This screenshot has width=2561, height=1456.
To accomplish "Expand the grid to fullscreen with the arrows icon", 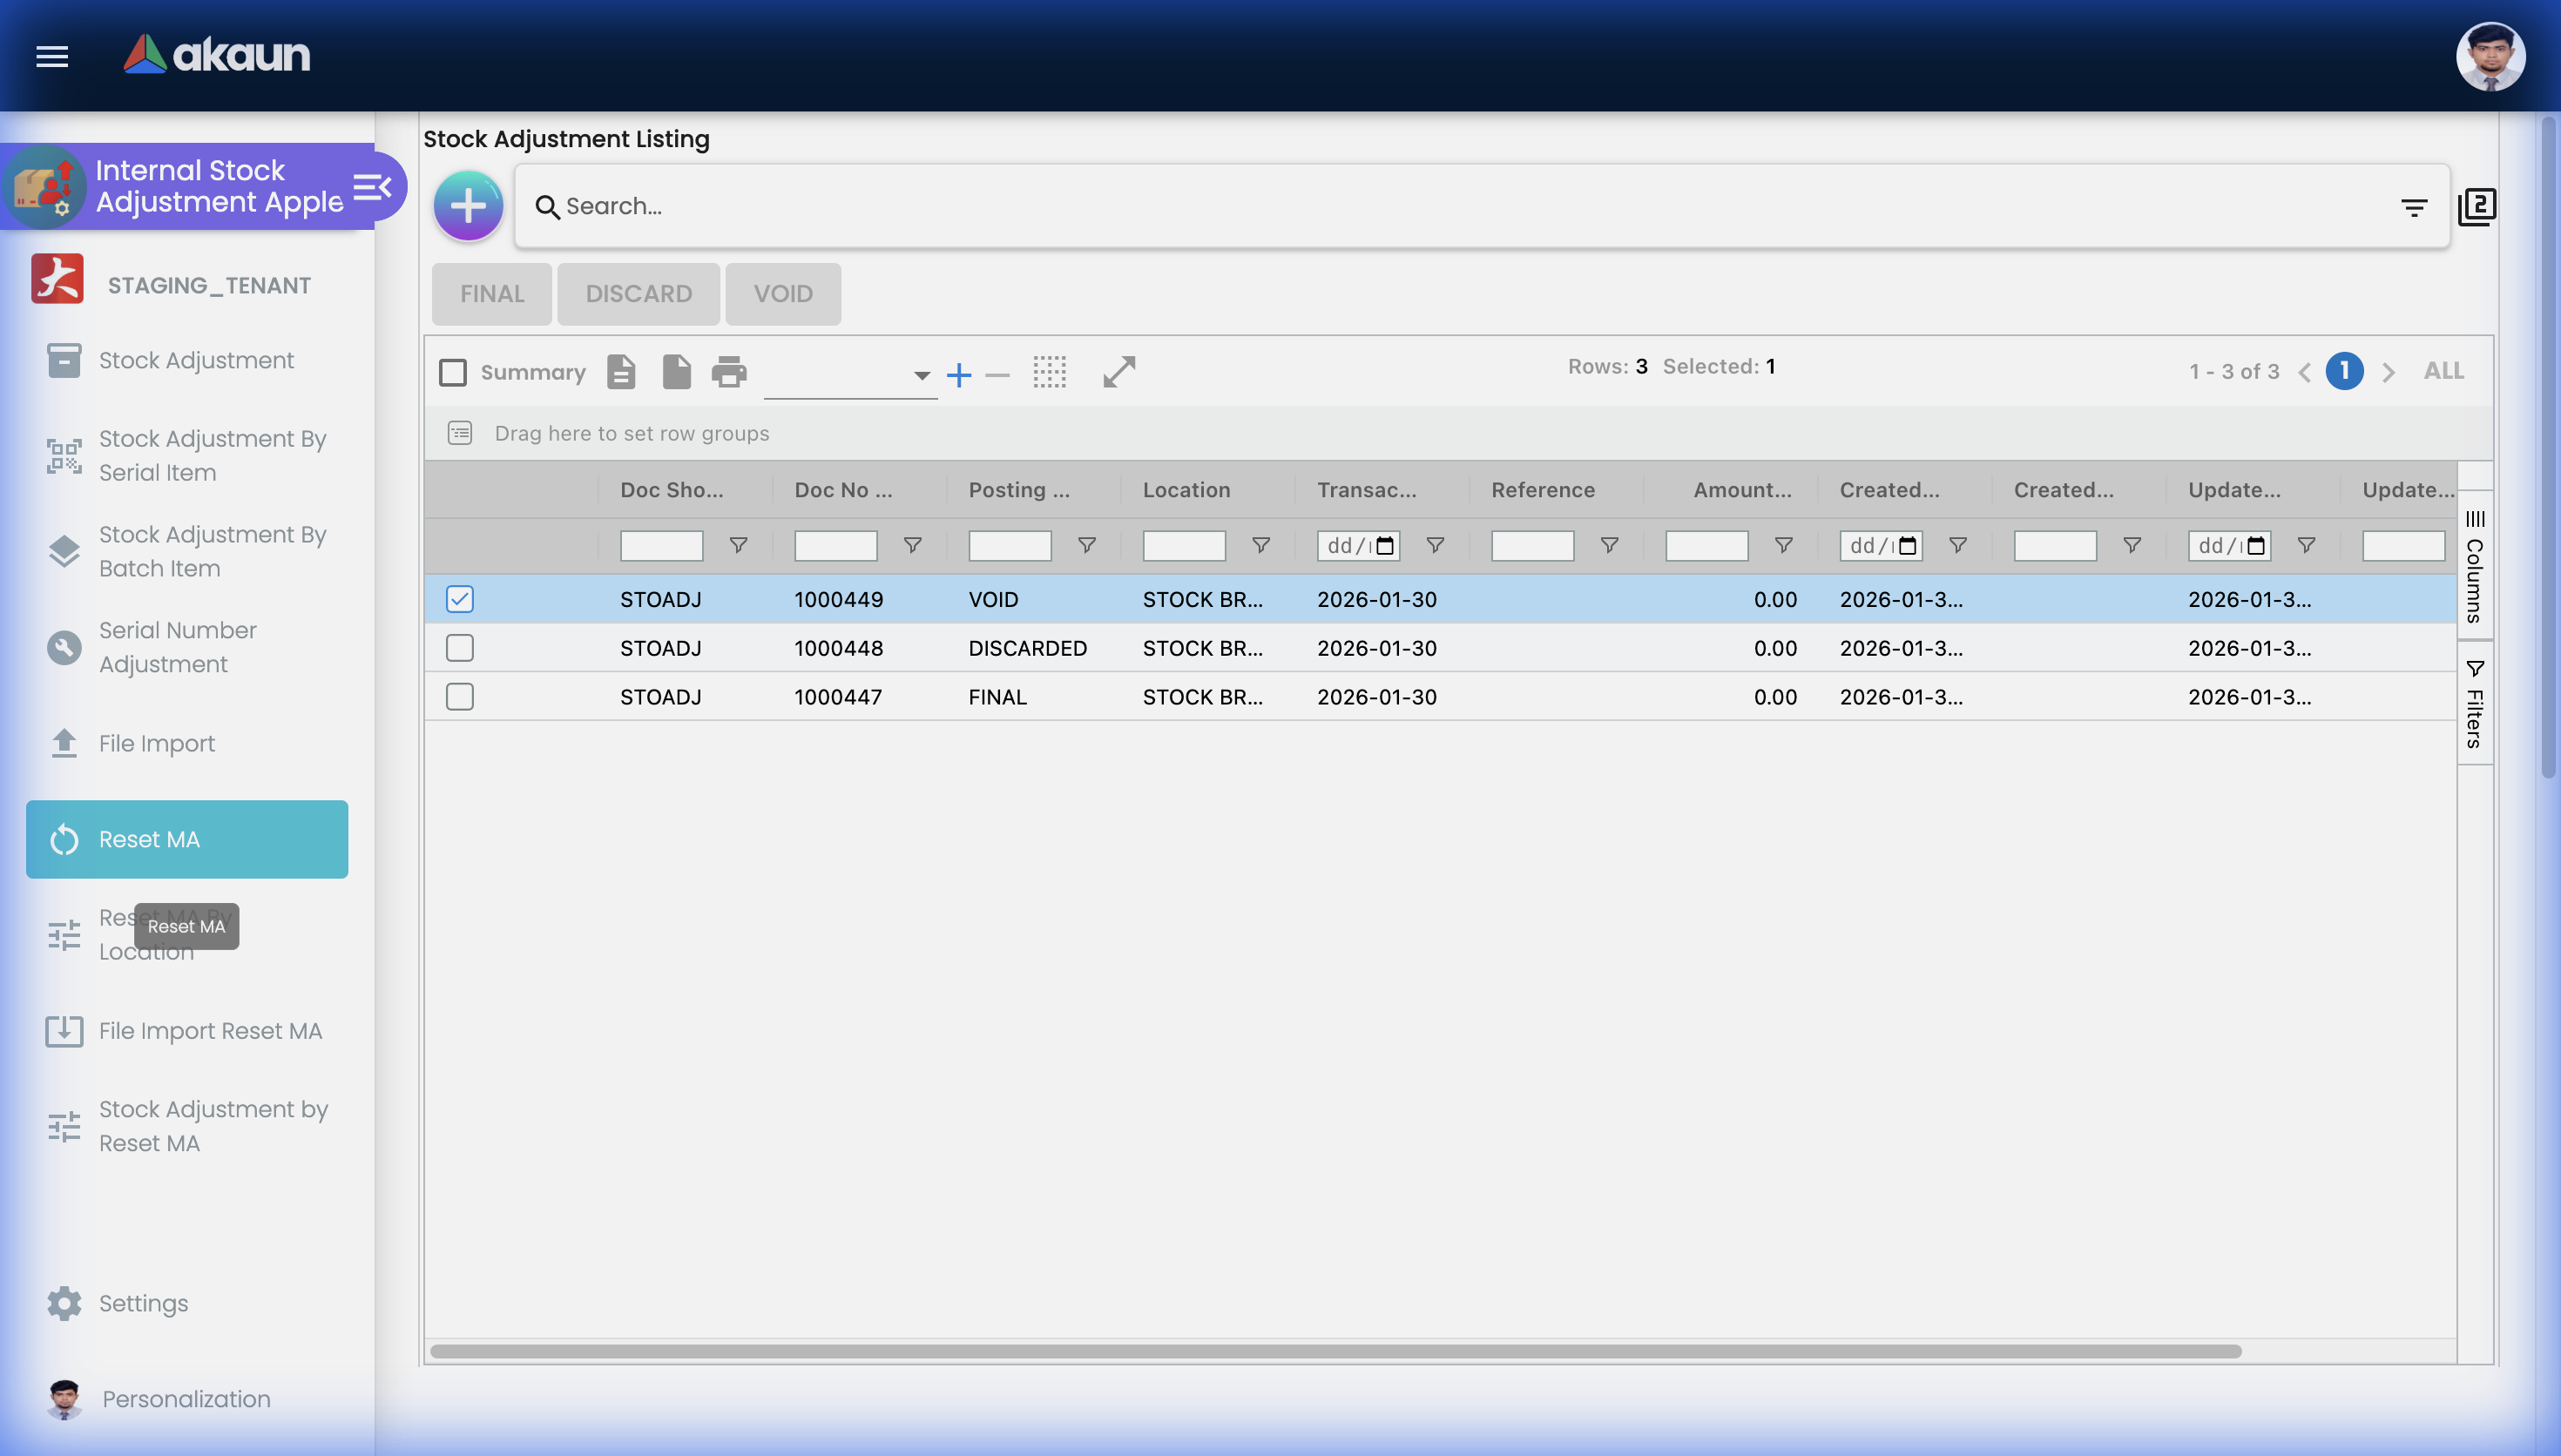I will [x=1119, y=372].
